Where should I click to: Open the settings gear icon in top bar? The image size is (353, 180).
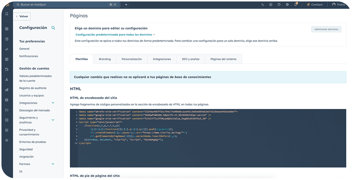click(287, 5)
